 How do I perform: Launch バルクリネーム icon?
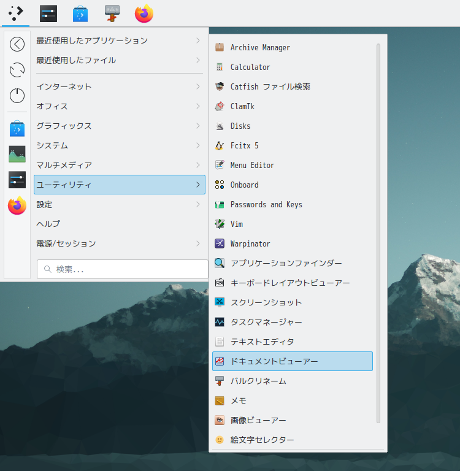(220, 381)
